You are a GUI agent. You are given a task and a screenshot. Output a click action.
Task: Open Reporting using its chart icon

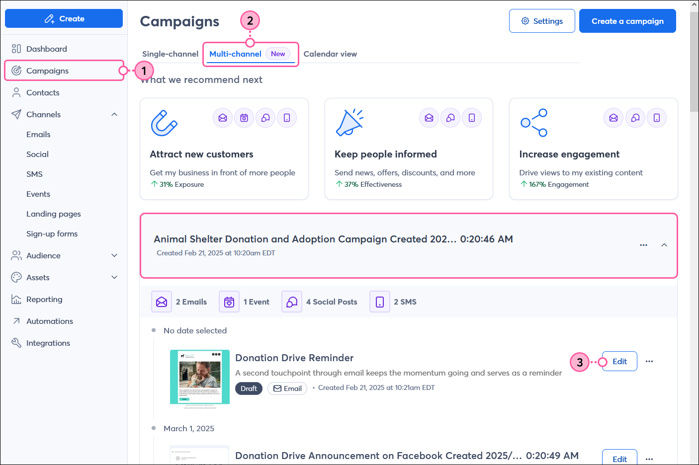(x=15, y=299)
